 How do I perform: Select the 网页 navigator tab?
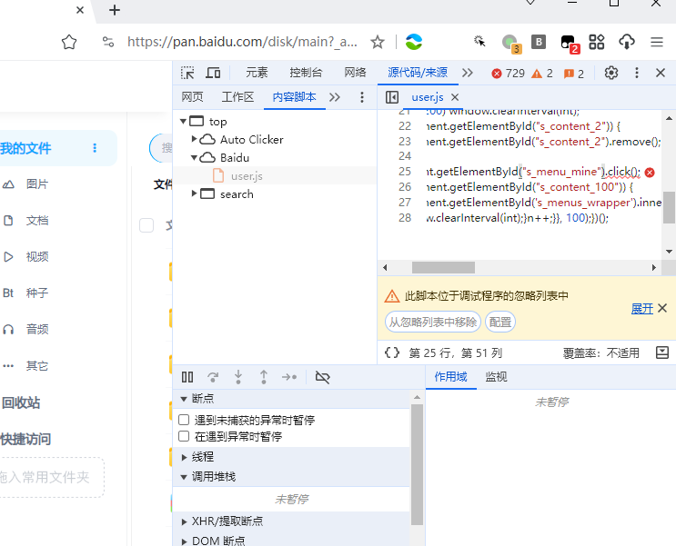coord(192,97)
